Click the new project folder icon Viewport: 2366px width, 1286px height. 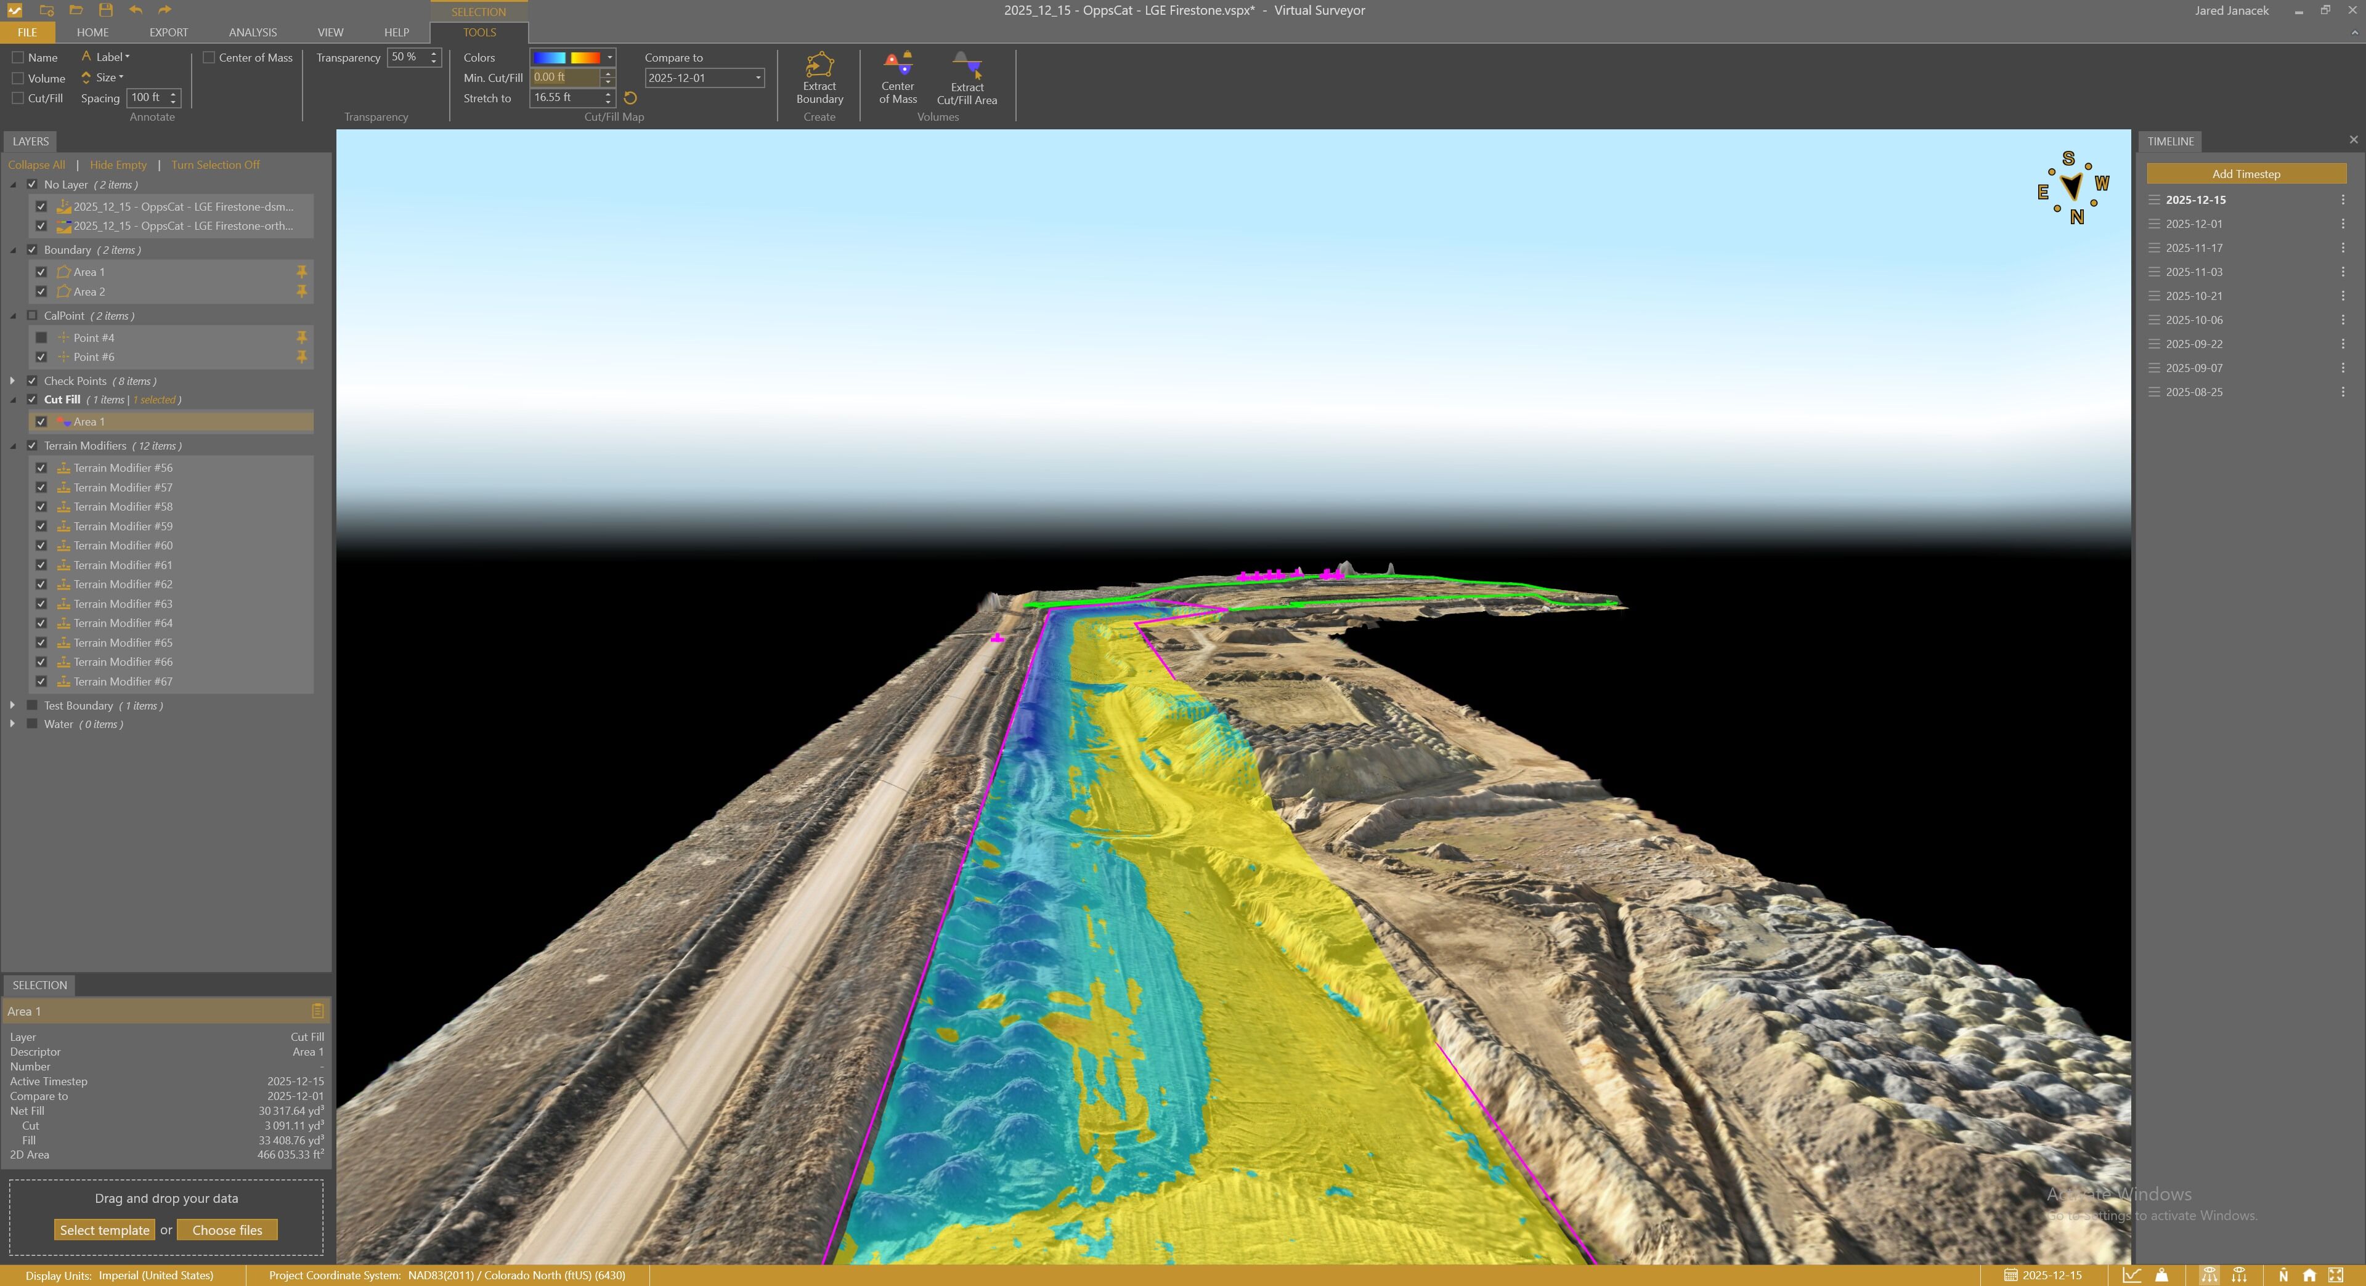pyautogui.click(x=46, y=10)
